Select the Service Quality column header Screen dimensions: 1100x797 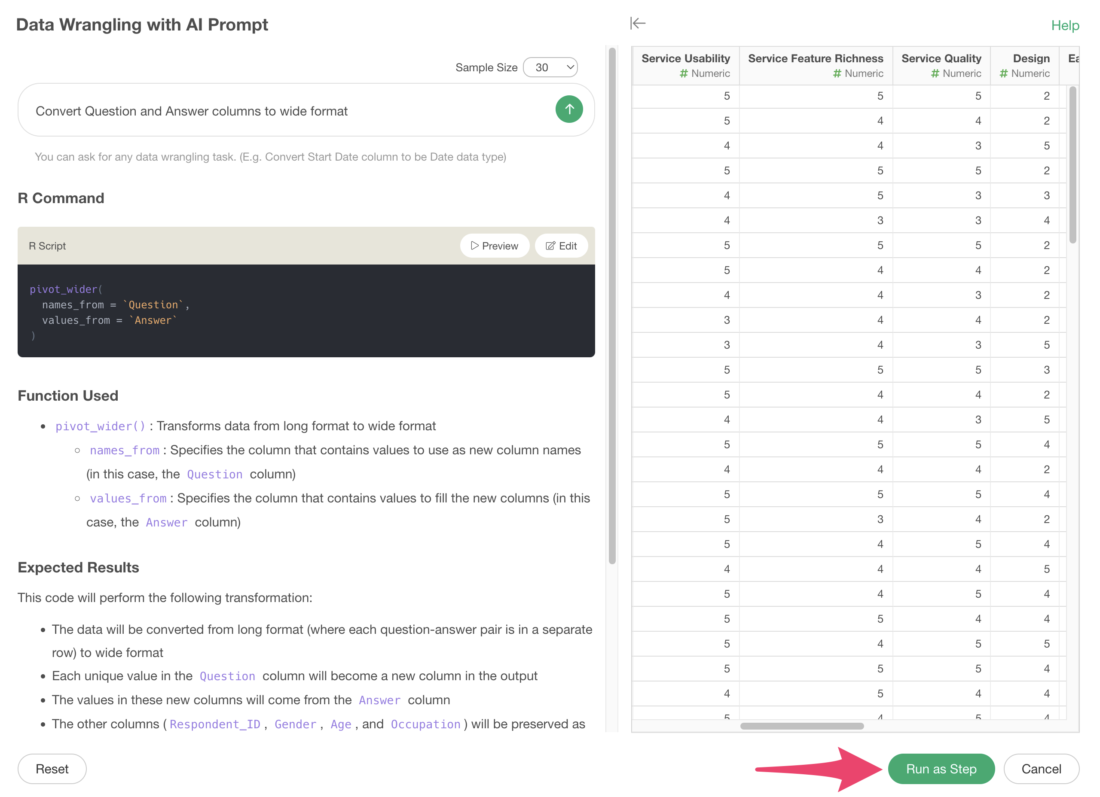coord(941,65)
